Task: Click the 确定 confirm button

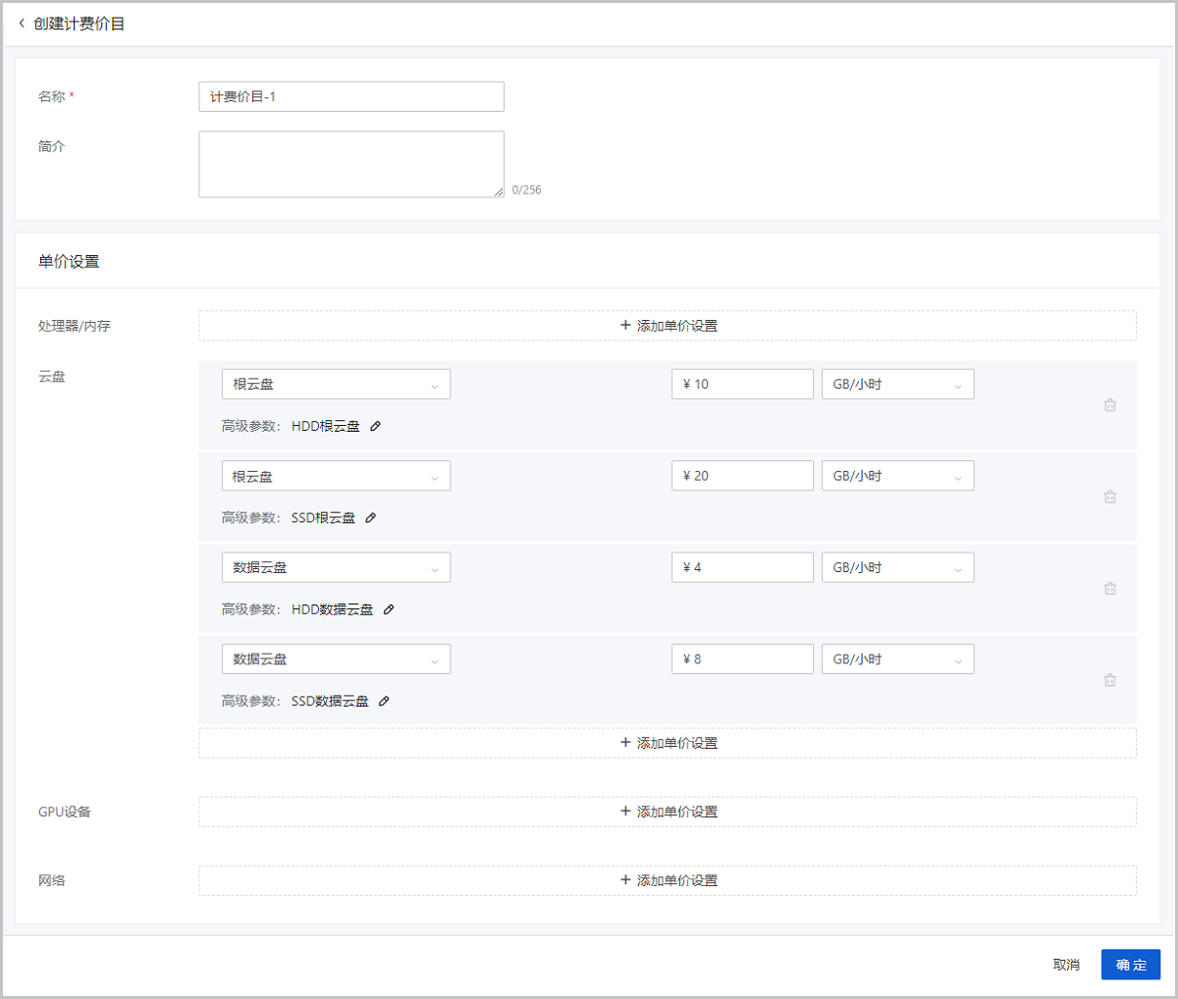Action: click(x=1130, y=965)
